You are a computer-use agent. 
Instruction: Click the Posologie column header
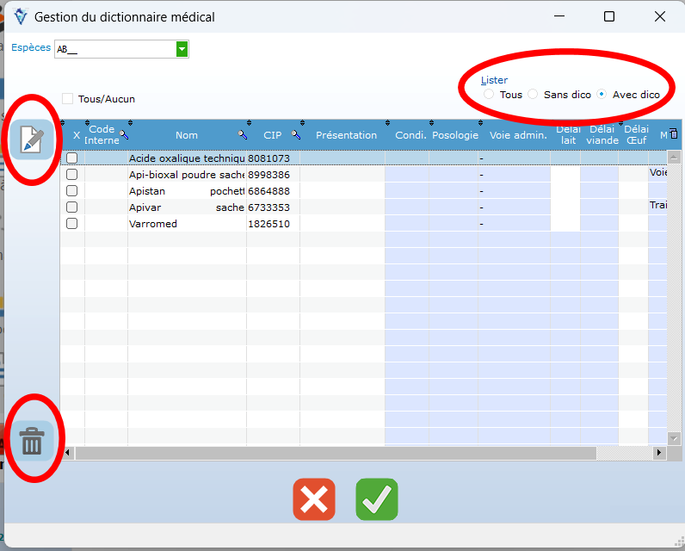pos(455,135)
